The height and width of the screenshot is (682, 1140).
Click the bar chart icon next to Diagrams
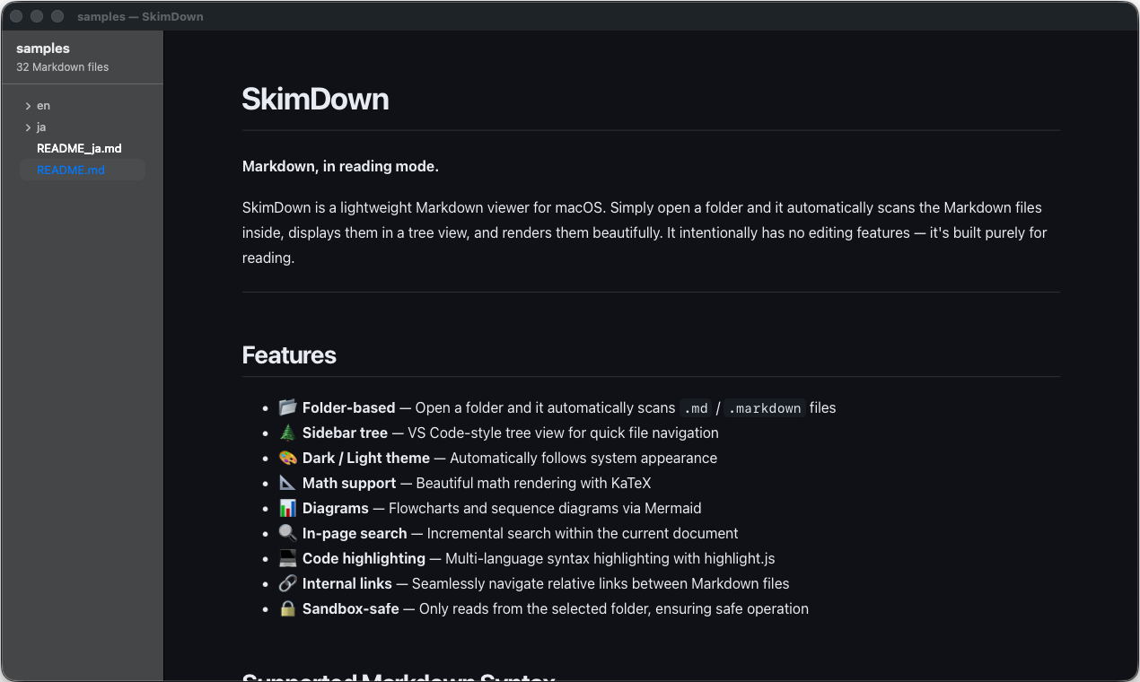click(x=287, y=507)
